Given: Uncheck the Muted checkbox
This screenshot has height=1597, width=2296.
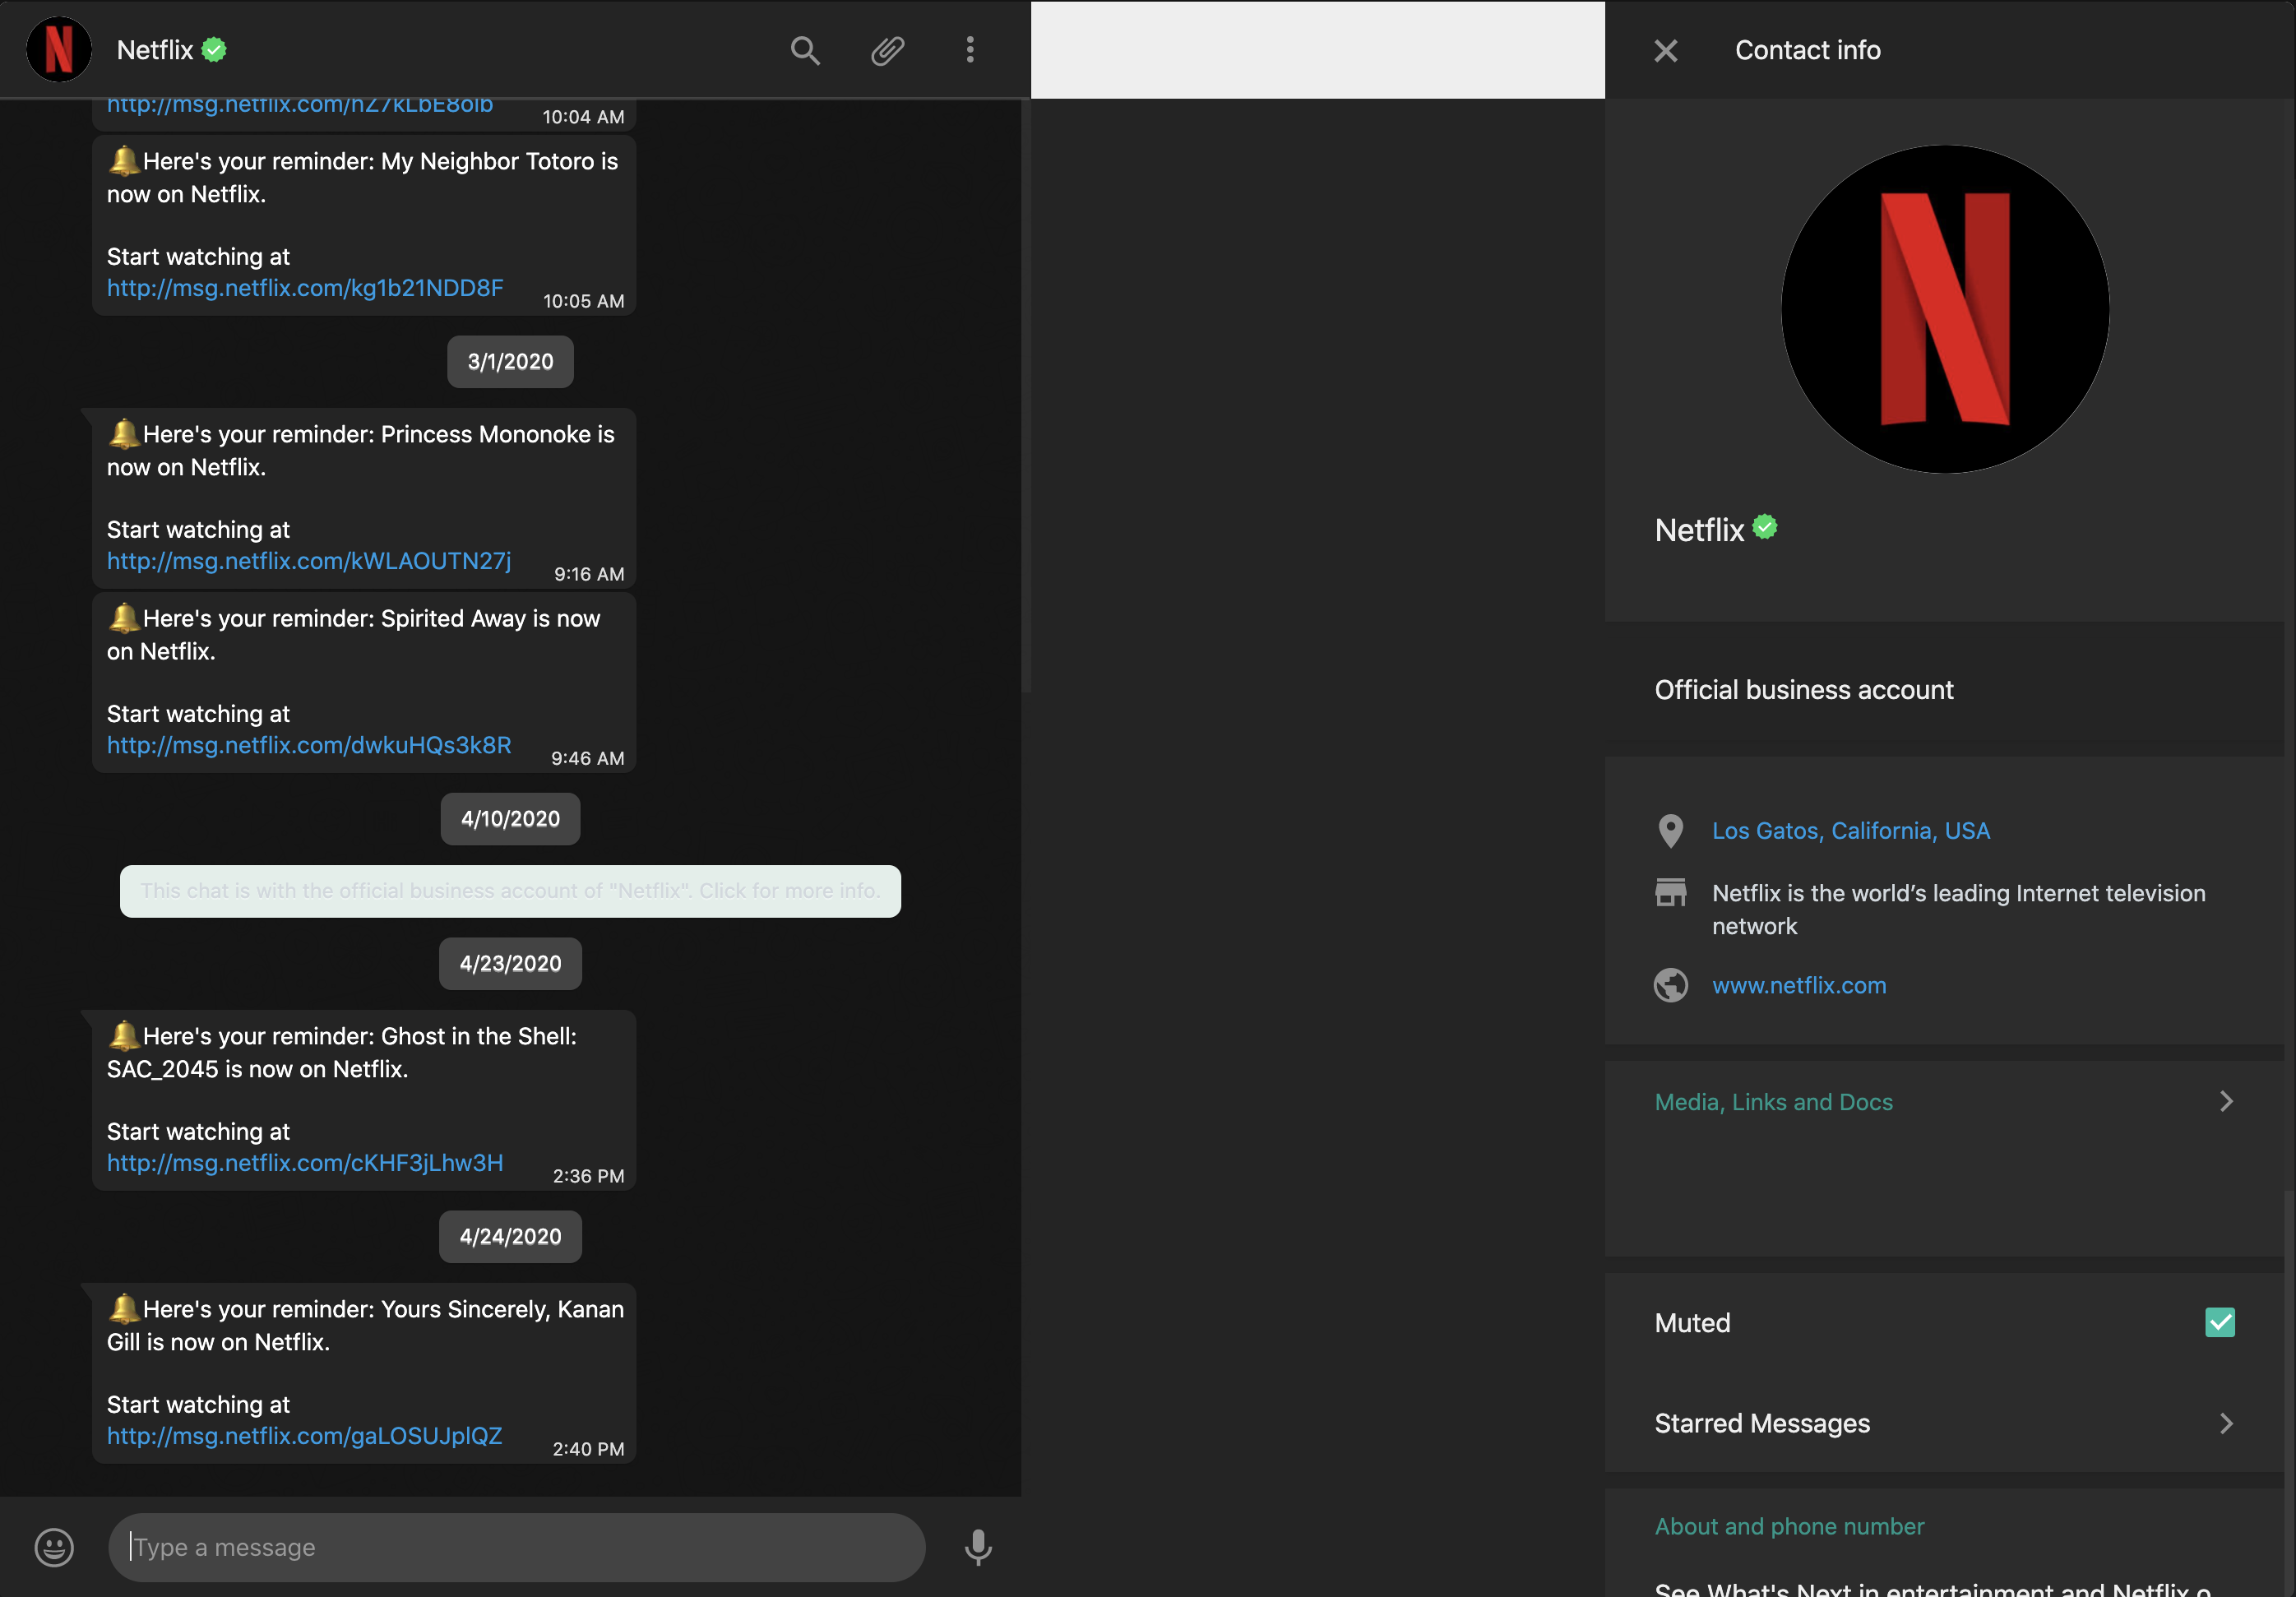Looking at the screenshot, I should click(x=2220, y=1322).
